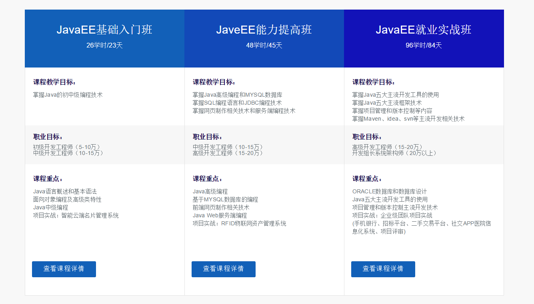The image size is (534, 304).
Task: Click Java Web服务端编程 line
Action: click(x=220, y=215)
